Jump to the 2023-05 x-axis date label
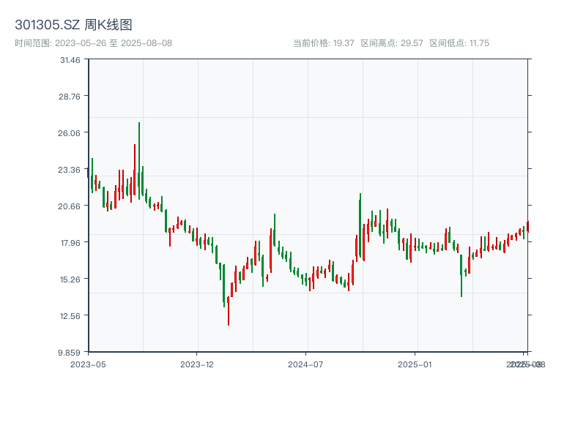 [x=88, y=364]
